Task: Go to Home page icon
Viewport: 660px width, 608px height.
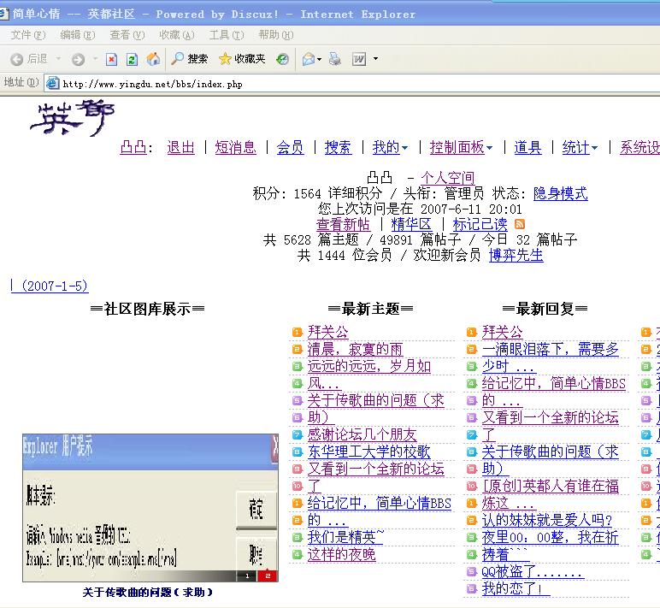Action: pos(153,59)
